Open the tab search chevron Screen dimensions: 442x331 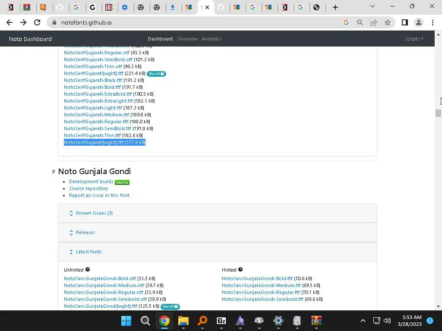(373, 6)
